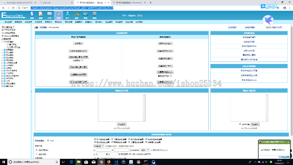This screenshot has height=165, width=293.
Task: Open the 商城 (Shop) card icon
Action: pos(85,14)
